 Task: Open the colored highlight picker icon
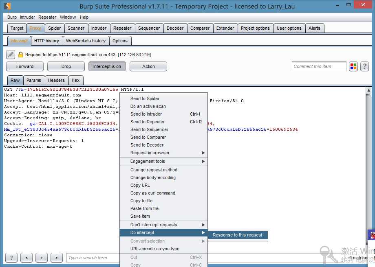353,66
